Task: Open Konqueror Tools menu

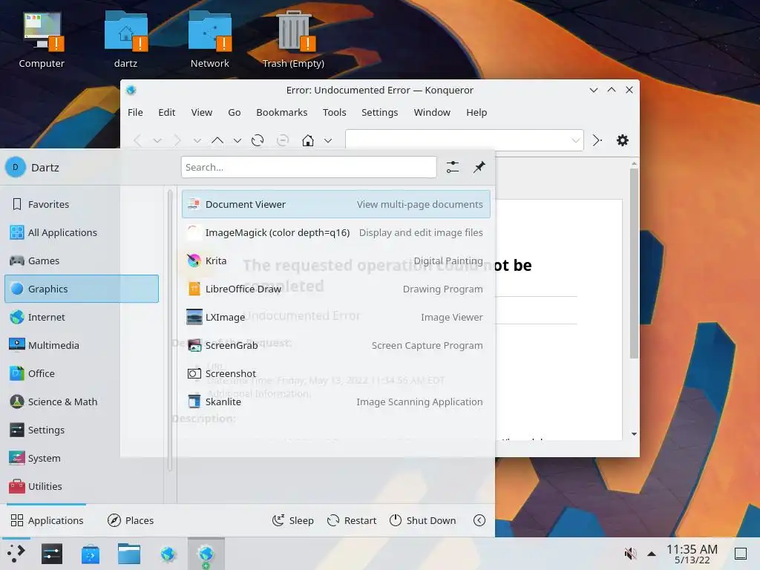Action: coord(335,113)
